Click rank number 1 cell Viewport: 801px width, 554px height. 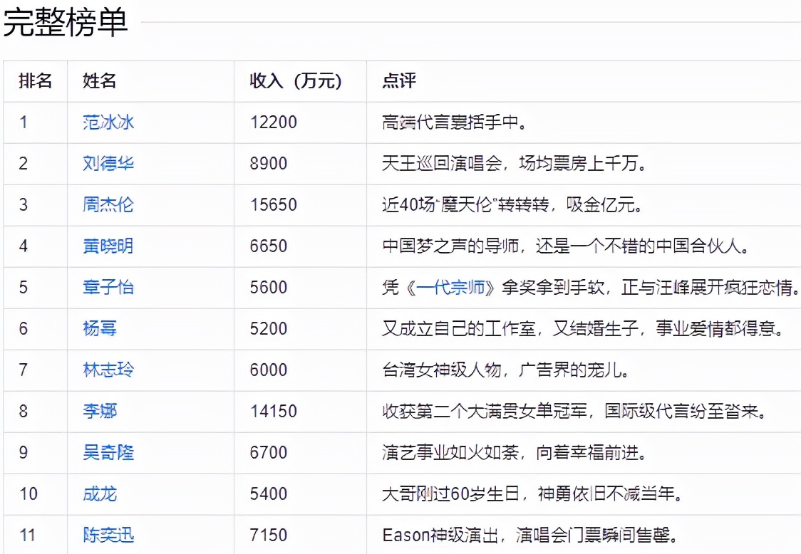tap(24, 122)
